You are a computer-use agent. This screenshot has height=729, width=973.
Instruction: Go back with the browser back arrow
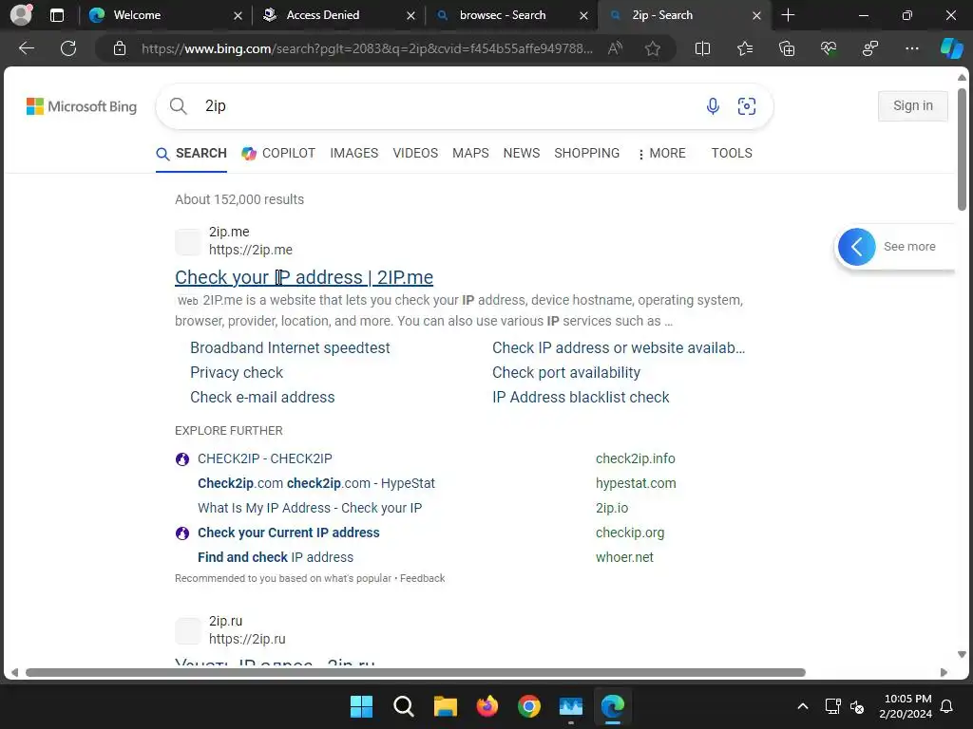(x=26, y=48)
